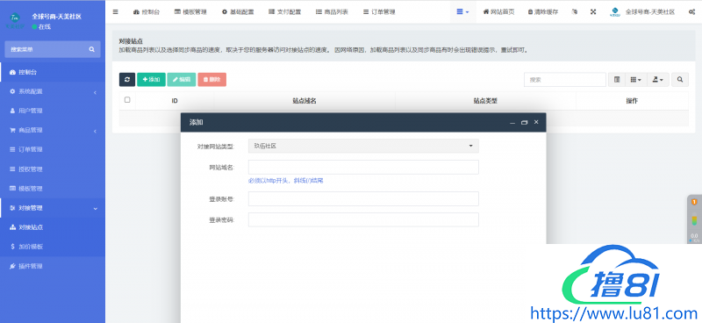The width and height of the screenshot is (702, 323).
Task: Click the sidebar menu search magnifier icon
Action: click(x=92, y=49)
